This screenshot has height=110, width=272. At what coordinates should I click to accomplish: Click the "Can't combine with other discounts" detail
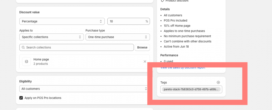[188, 41]
